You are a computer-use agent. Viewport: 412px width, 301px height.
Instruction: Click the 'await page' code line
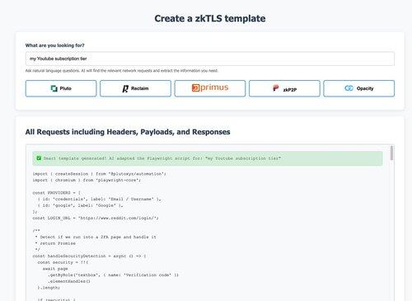[55, 269]
